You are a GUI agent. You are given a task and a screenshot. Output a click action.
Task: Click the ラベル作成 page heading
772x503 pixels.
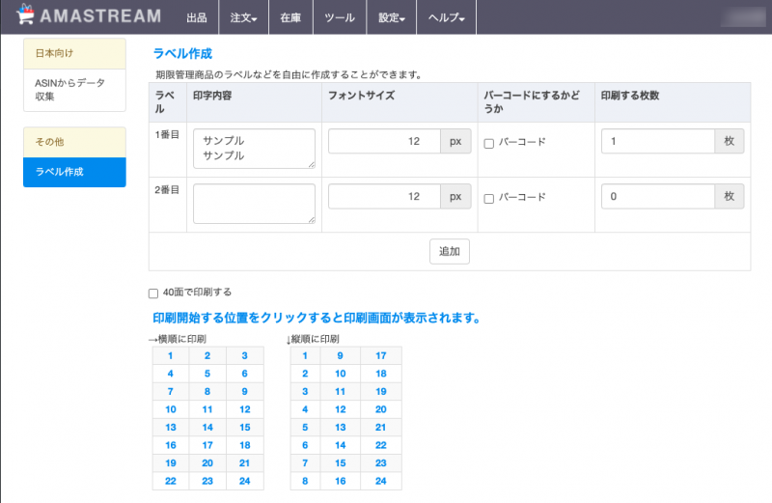click(x=182, y=53)
